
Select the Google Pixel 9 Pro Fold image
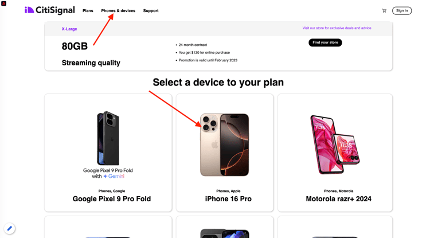point(108,145)
